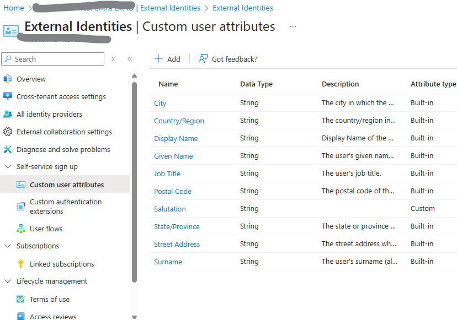Viewport: 457px width, 320px height.
Task: Open the Got feedback? option
Action: coord(228,59)
